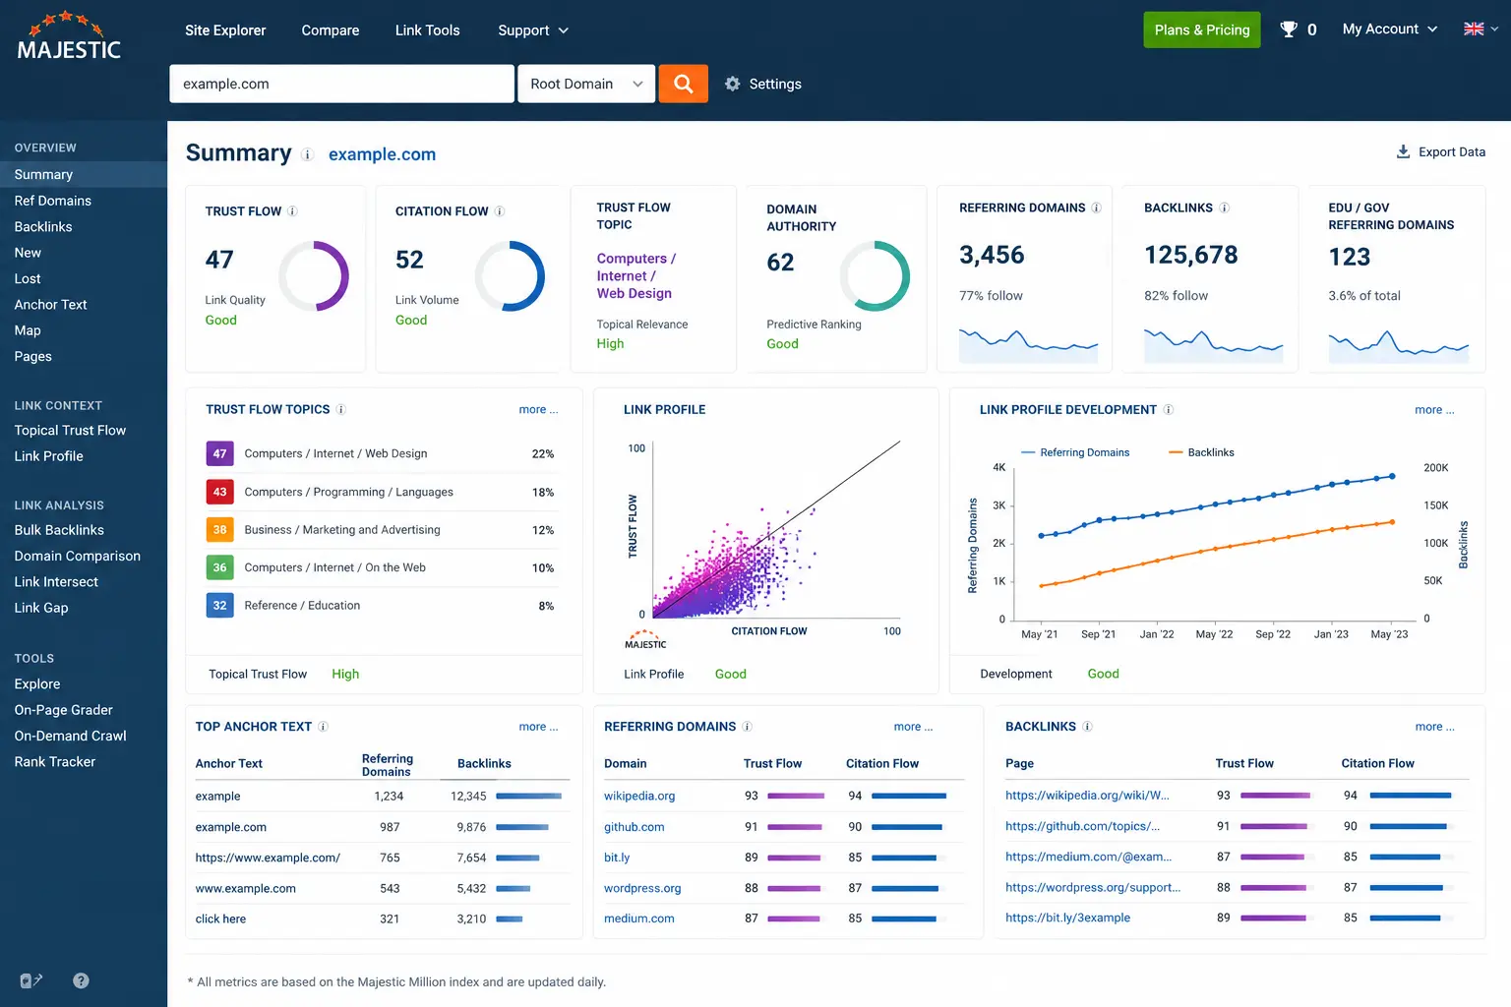Image resolution: width=1511 pixels, height=1007 pixels.
Task: Click more link in Referring Domains table
Action: click(913, 727)
